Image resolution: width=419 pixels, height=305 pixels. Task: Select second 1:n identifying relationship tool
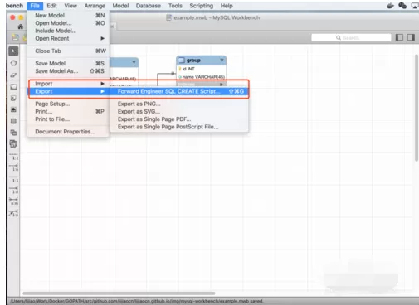(x=14, y=190)
